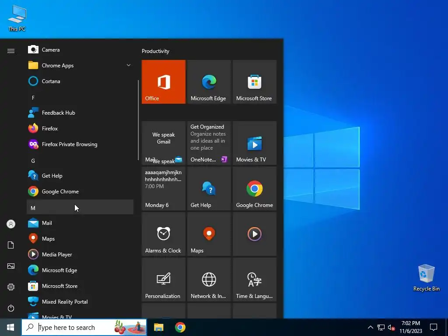Open the Microsoft Store tile
Screen dimensions: 448x336
point(255,82)
